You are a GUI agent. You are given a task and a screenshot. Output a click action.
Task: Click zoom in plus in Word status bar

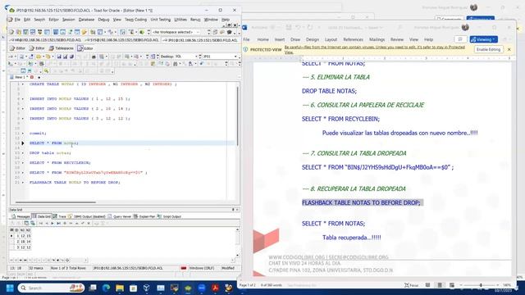(x=497, y=285)
